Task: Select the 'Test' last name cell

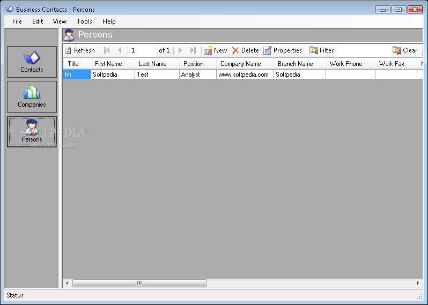Action: (157, 75)
